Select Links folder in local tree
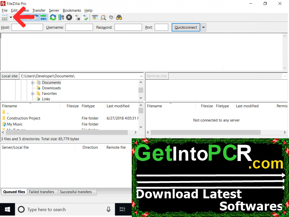The image size is (289, 217). [x=46, y=99]
